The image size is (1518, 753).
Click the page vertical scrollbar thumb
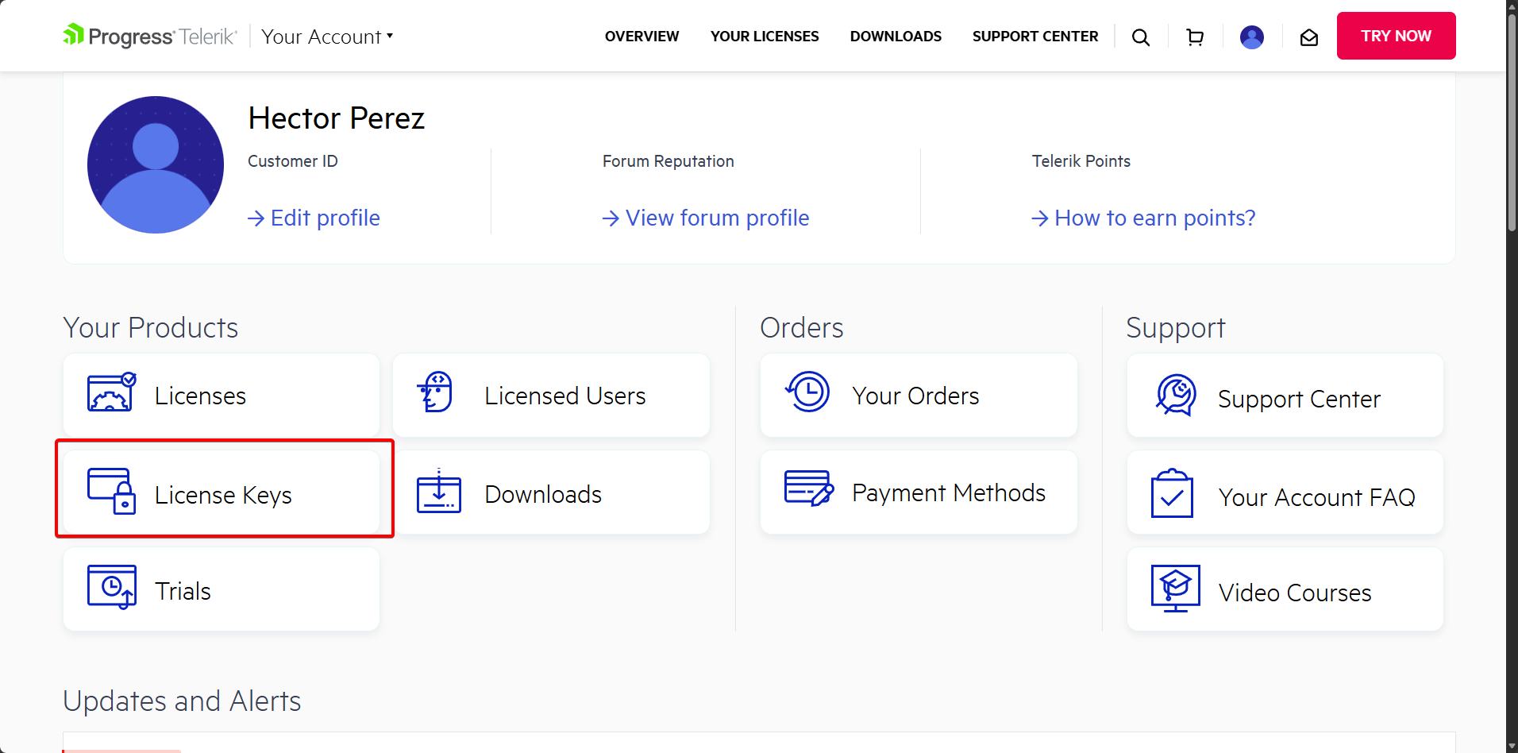(1512, 123)
